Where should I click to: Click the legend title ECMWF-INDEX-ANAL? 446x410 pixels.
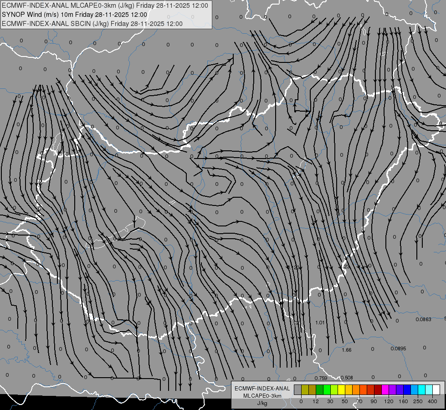click(x=262, y=389)
